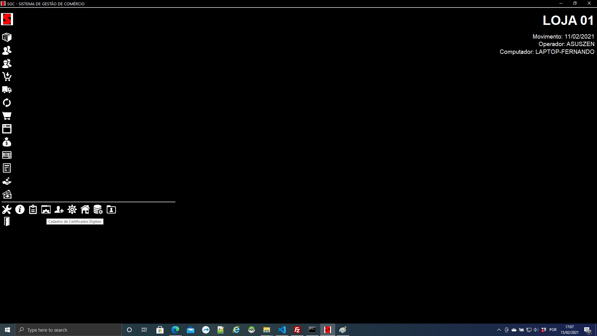The height and width of the screenshot is (336, 597).
Task: Click the wrench and screwdriver tools icon
Action: pyautogui.click(x=7, y=210)
